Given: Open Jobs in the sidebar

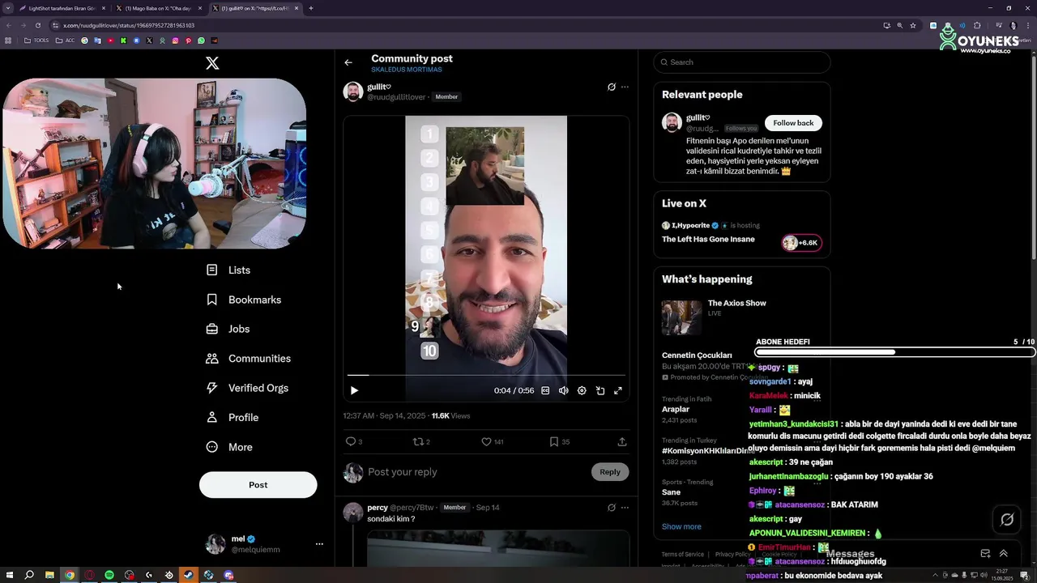Looking at the screenshot, I should coord(228,329).
